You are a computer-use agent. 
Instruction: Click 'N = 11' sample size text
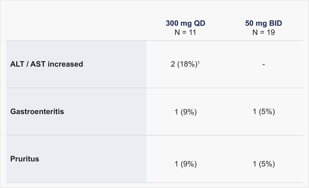tap(185, 32)
